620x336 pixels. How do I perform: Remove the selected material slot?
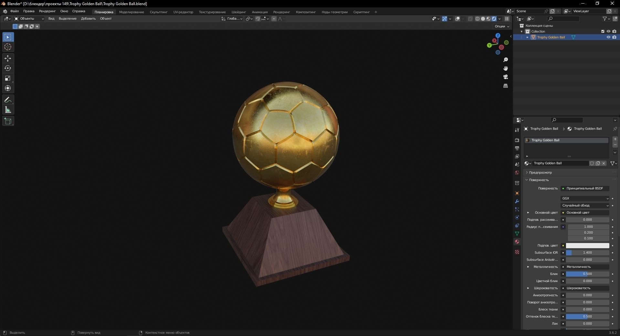coord(615,145)
